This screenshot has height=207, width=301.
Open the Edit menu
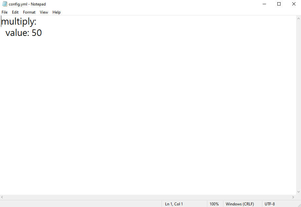[x=15, y=12]
